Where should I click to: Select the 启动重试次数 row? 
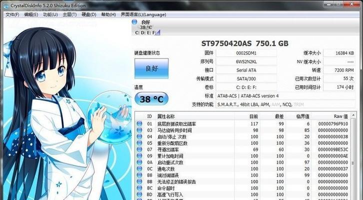click(242, 162)
